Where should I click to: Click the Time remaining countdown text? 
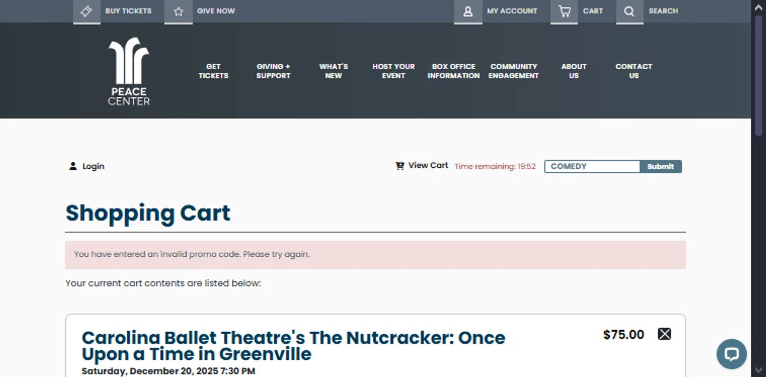click(x=495, y=167)
